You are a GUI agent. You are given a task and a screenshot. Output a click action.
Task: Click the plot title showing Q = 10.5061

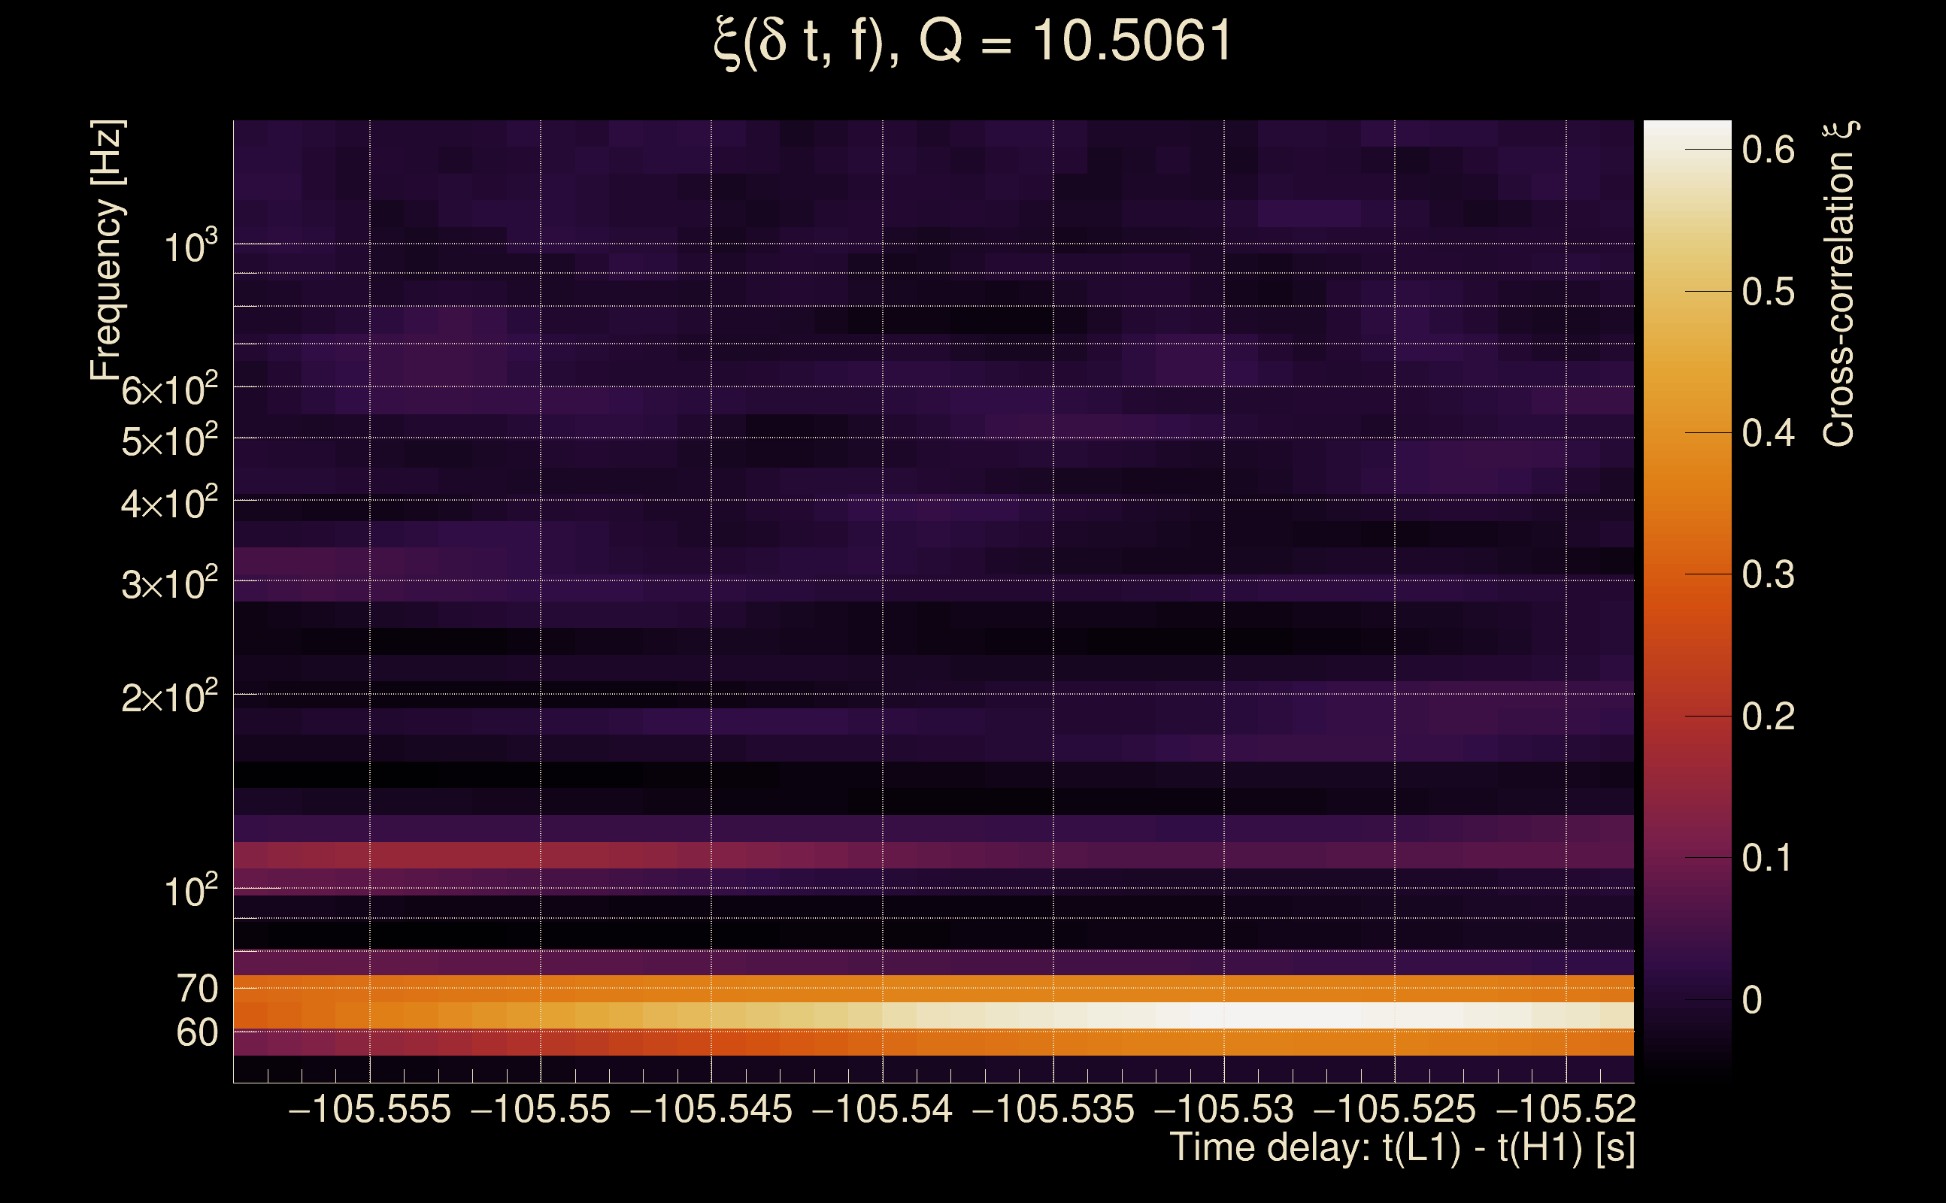pos(972,41)
